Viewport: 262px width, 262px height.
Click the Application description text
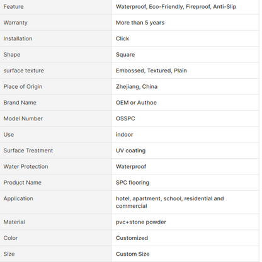click(169, 202)
